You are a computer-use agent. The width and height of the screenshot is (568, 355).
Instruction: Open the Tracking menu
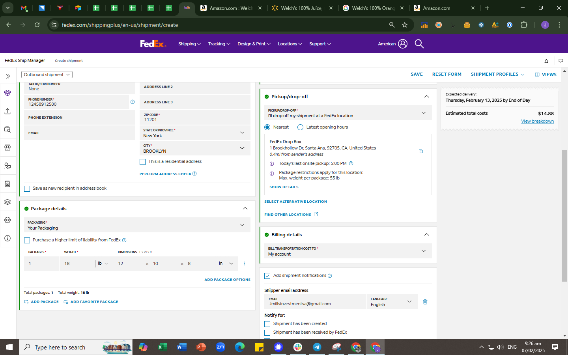click(219, 44)
